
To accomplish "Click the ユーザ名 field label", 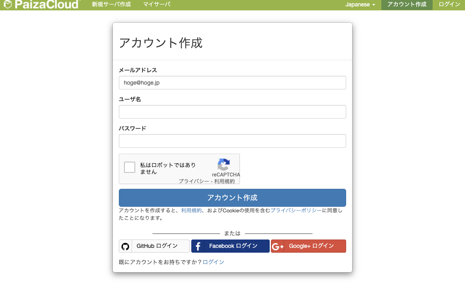I will [130, 99].
